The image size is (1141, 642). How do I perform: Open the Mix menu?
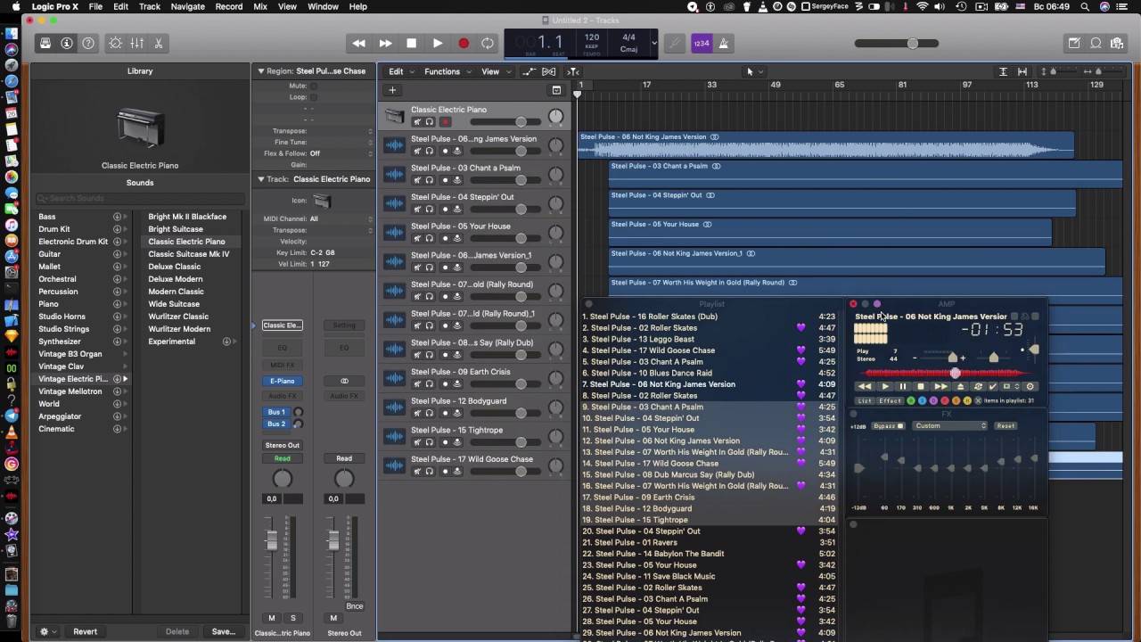[260, 6]
